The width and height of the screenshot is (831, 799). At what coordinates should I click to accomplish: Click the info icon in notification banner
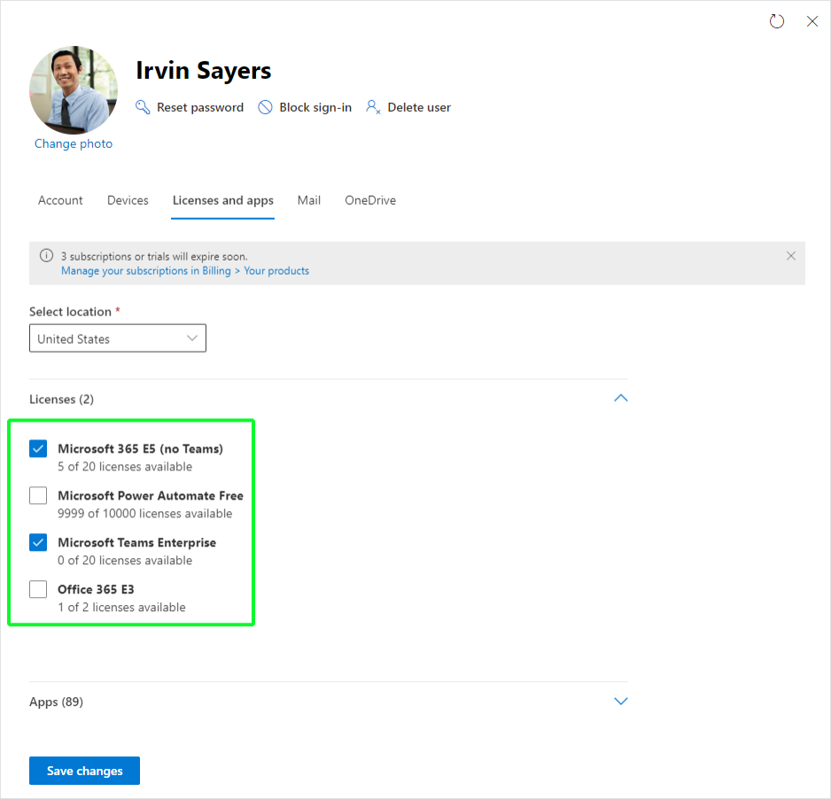[x=47, y=256]
